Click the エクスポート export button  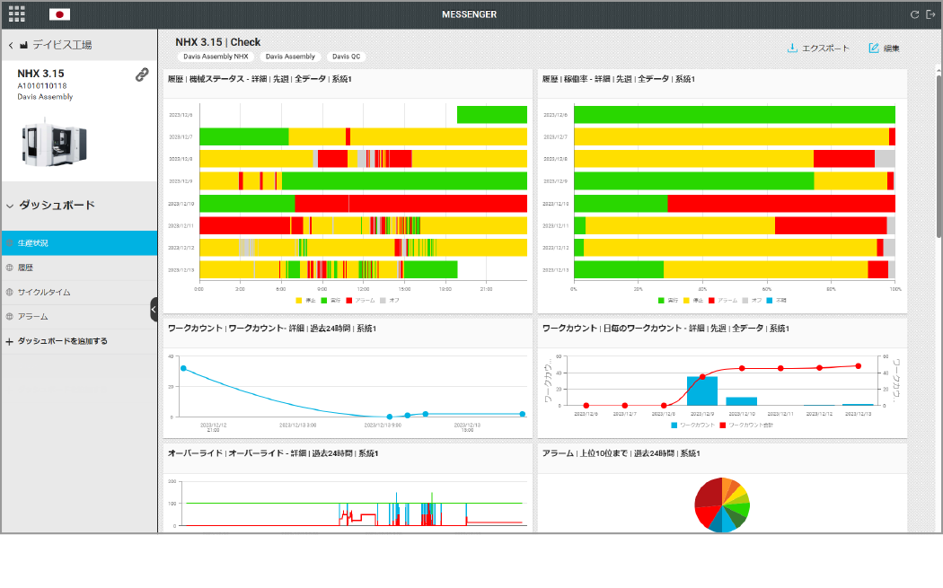tap(818, 48)
